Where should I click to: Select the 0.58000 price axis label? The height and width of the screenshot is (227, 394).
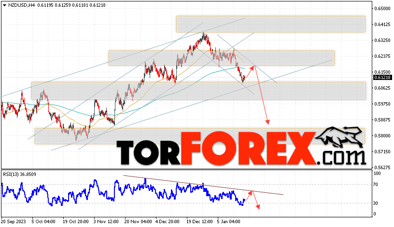[382, 136]
